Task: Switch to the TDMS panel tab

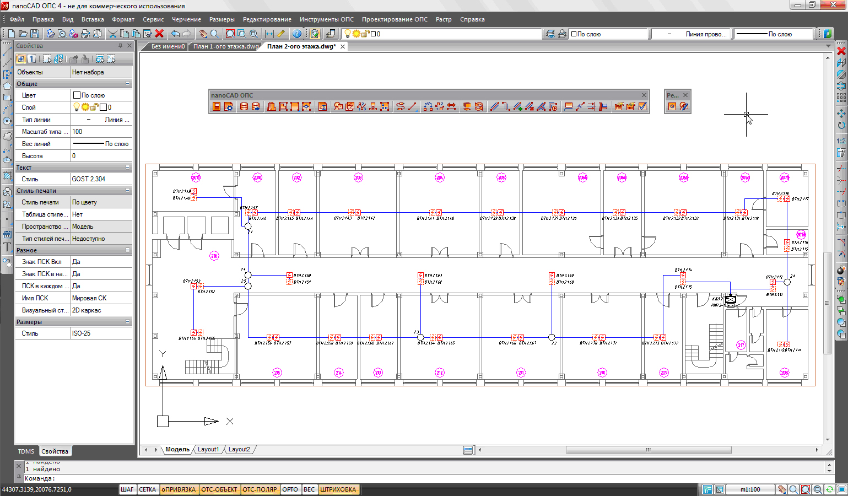Action: click(26, 451)
